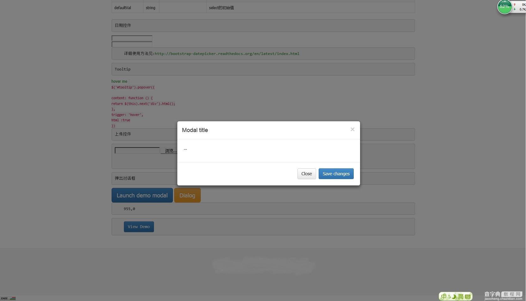Click the CN22 language indicator
Screen dimensions: 526x301
point(4,298)
